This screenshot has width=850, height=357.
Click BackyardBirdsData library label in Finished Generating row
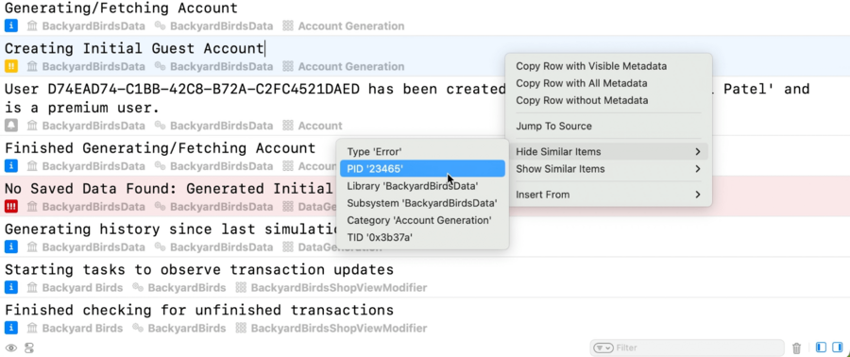coord(93,166)
